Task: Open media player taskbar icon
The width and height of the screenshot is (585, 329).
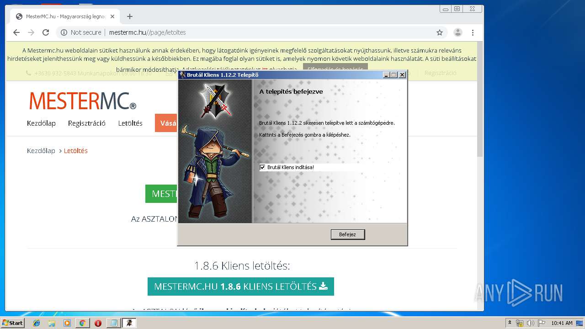Action: point(67,323)
